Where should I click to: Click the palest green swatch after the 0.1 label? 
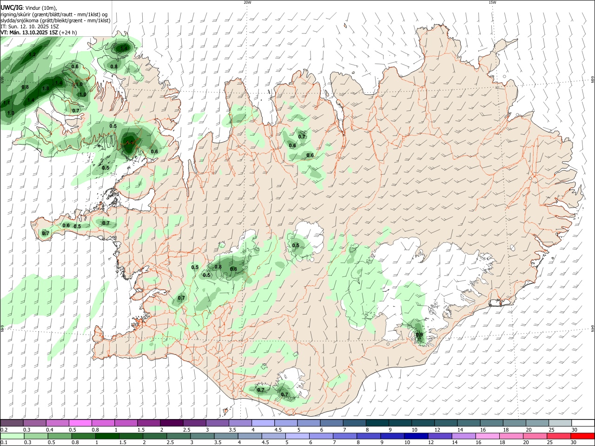pos(12,436)
